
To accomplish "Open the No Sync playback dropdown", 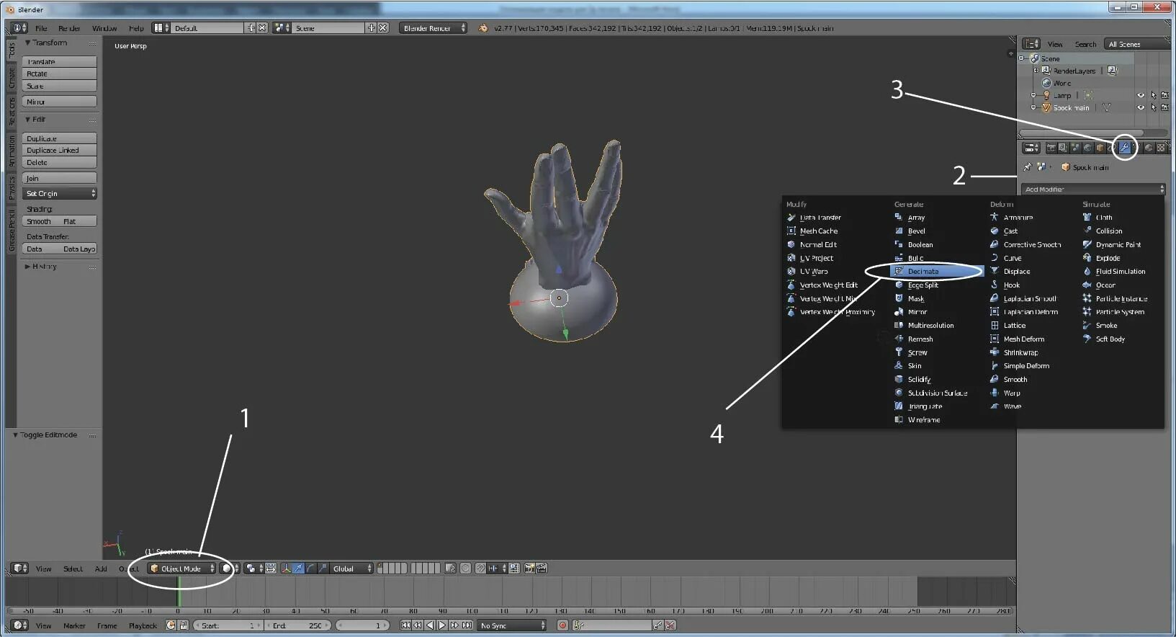I will [x=512, y=625].
